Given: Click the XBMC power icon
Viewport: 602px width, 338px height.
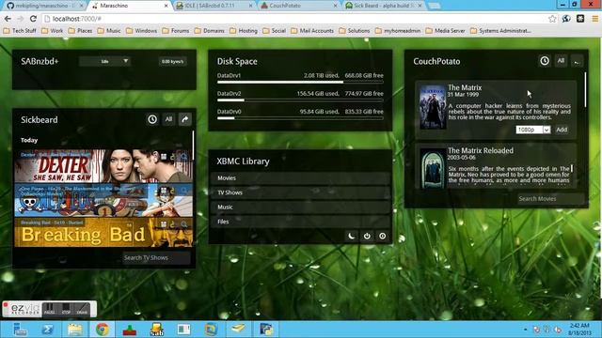Looking at the screenshot, I should coord(367,236).
